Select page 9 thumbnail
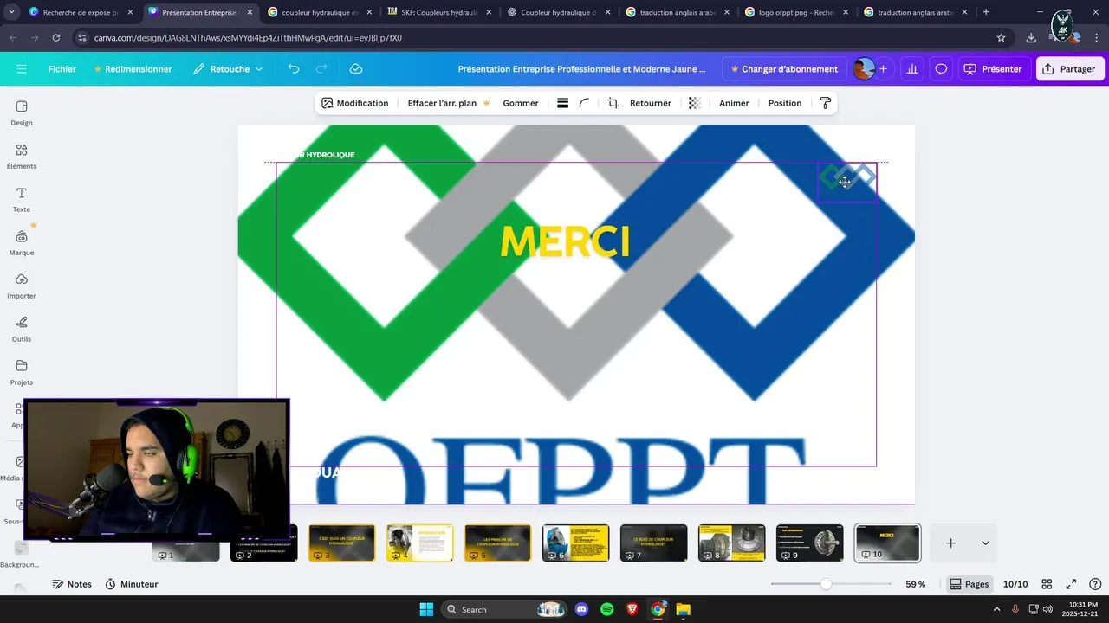The height and width of the screenshot is (623, 1109). [809, 543]
